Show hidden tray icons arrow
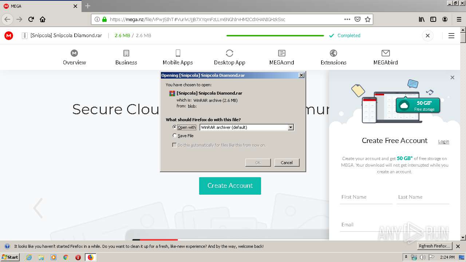Image resolution: width=466 pixels, height=262 pixels. (406, 257)
